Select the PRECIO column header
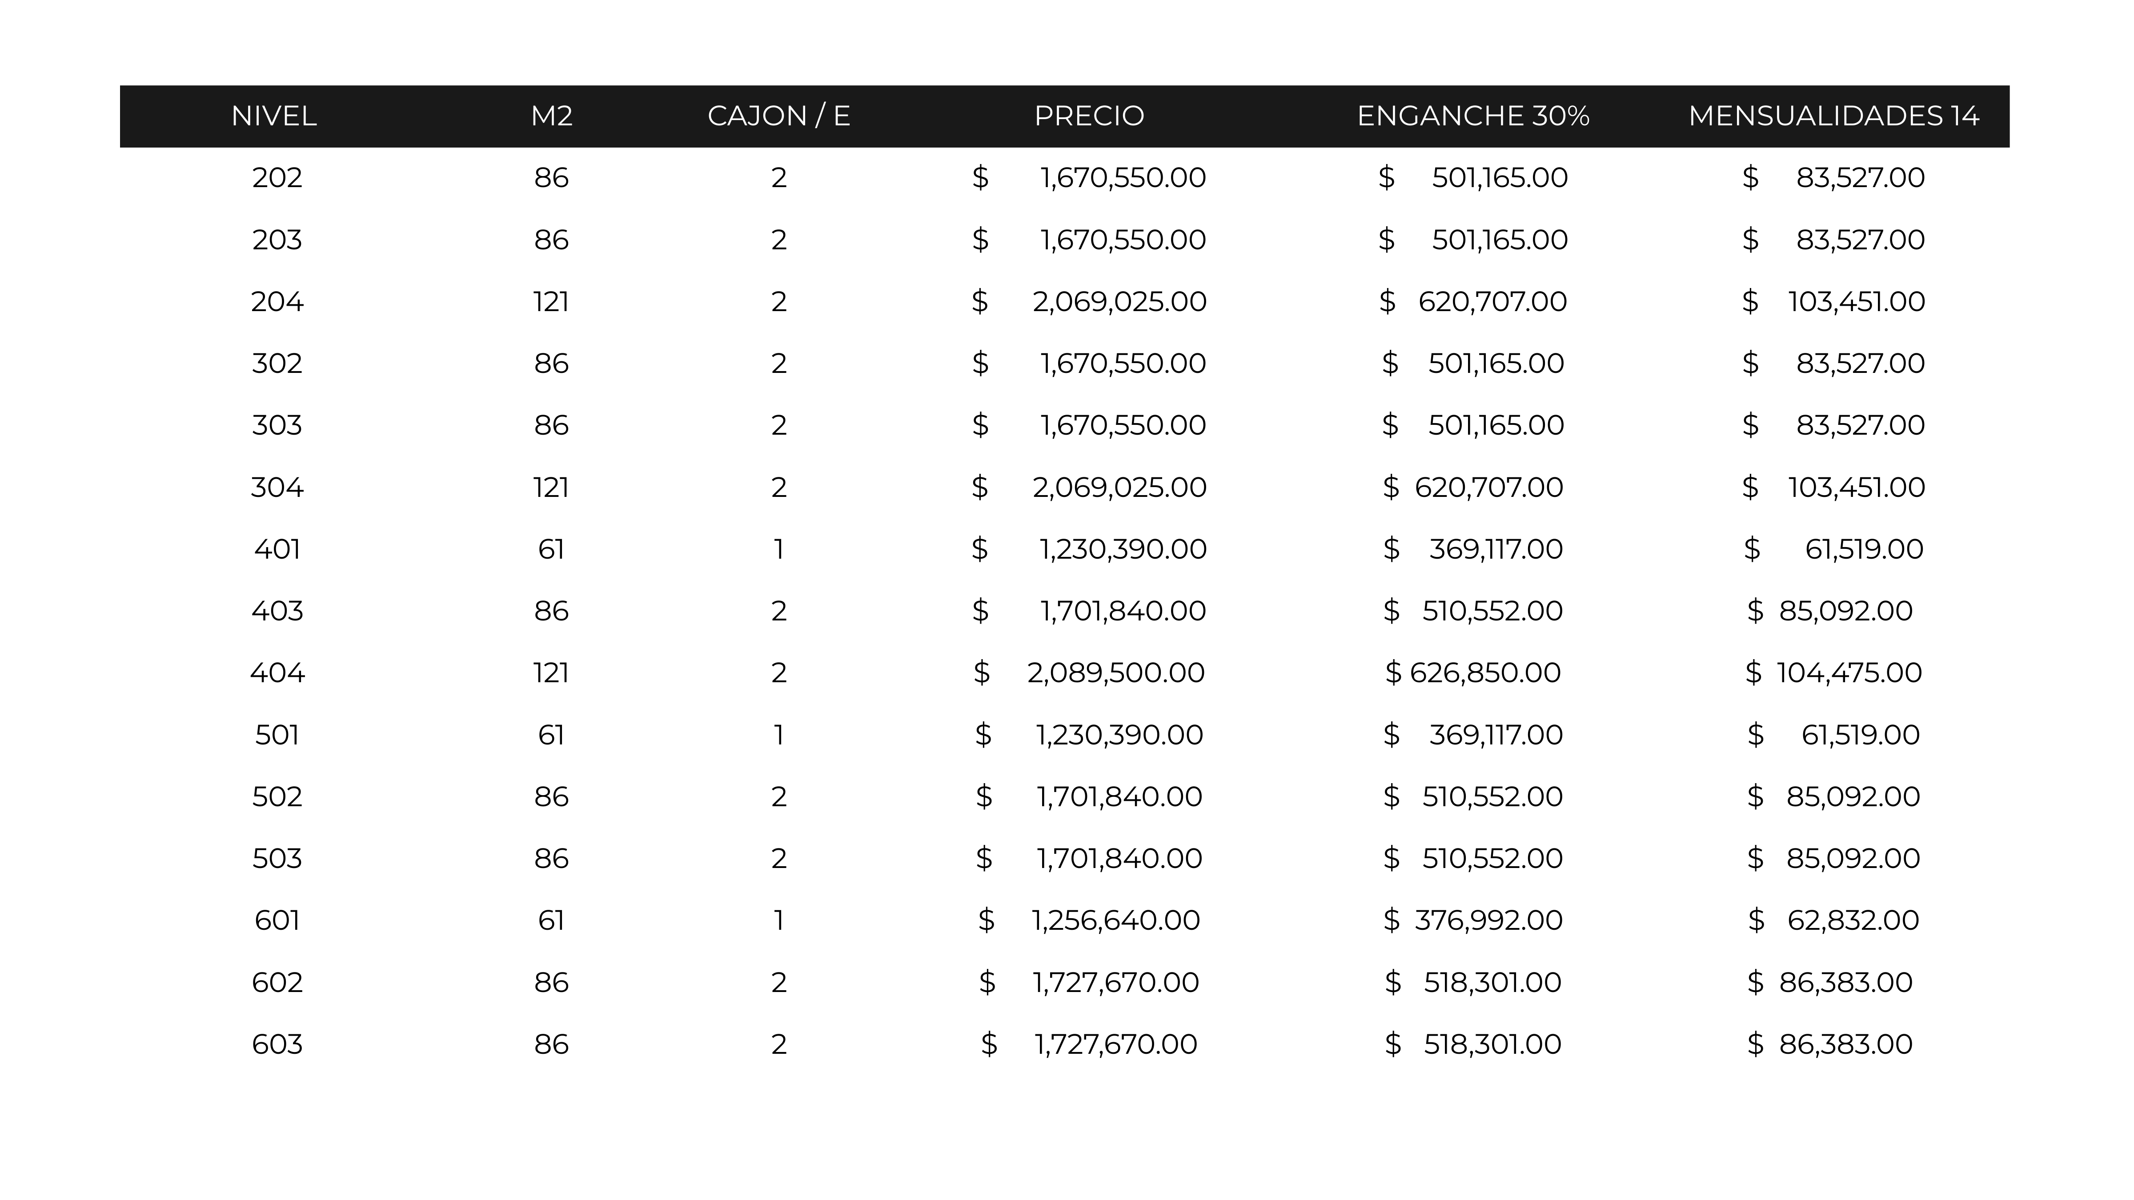 coord(1089,116)
